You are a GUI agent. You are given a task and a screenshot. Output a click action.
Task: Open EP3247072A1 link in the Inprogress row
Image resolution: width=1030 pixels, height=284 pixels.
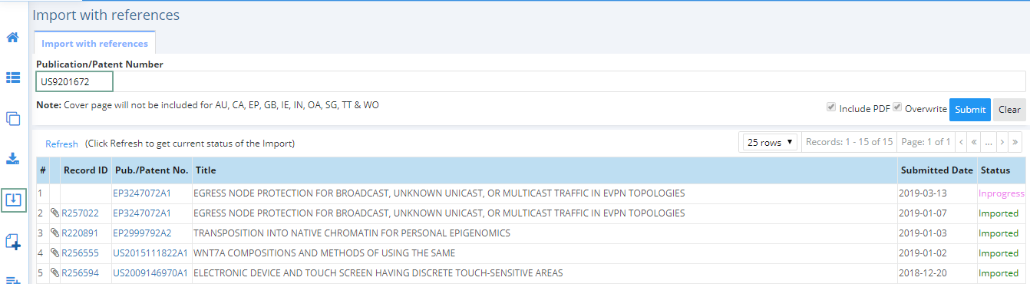pyautogui.click(x=142, y=193)
